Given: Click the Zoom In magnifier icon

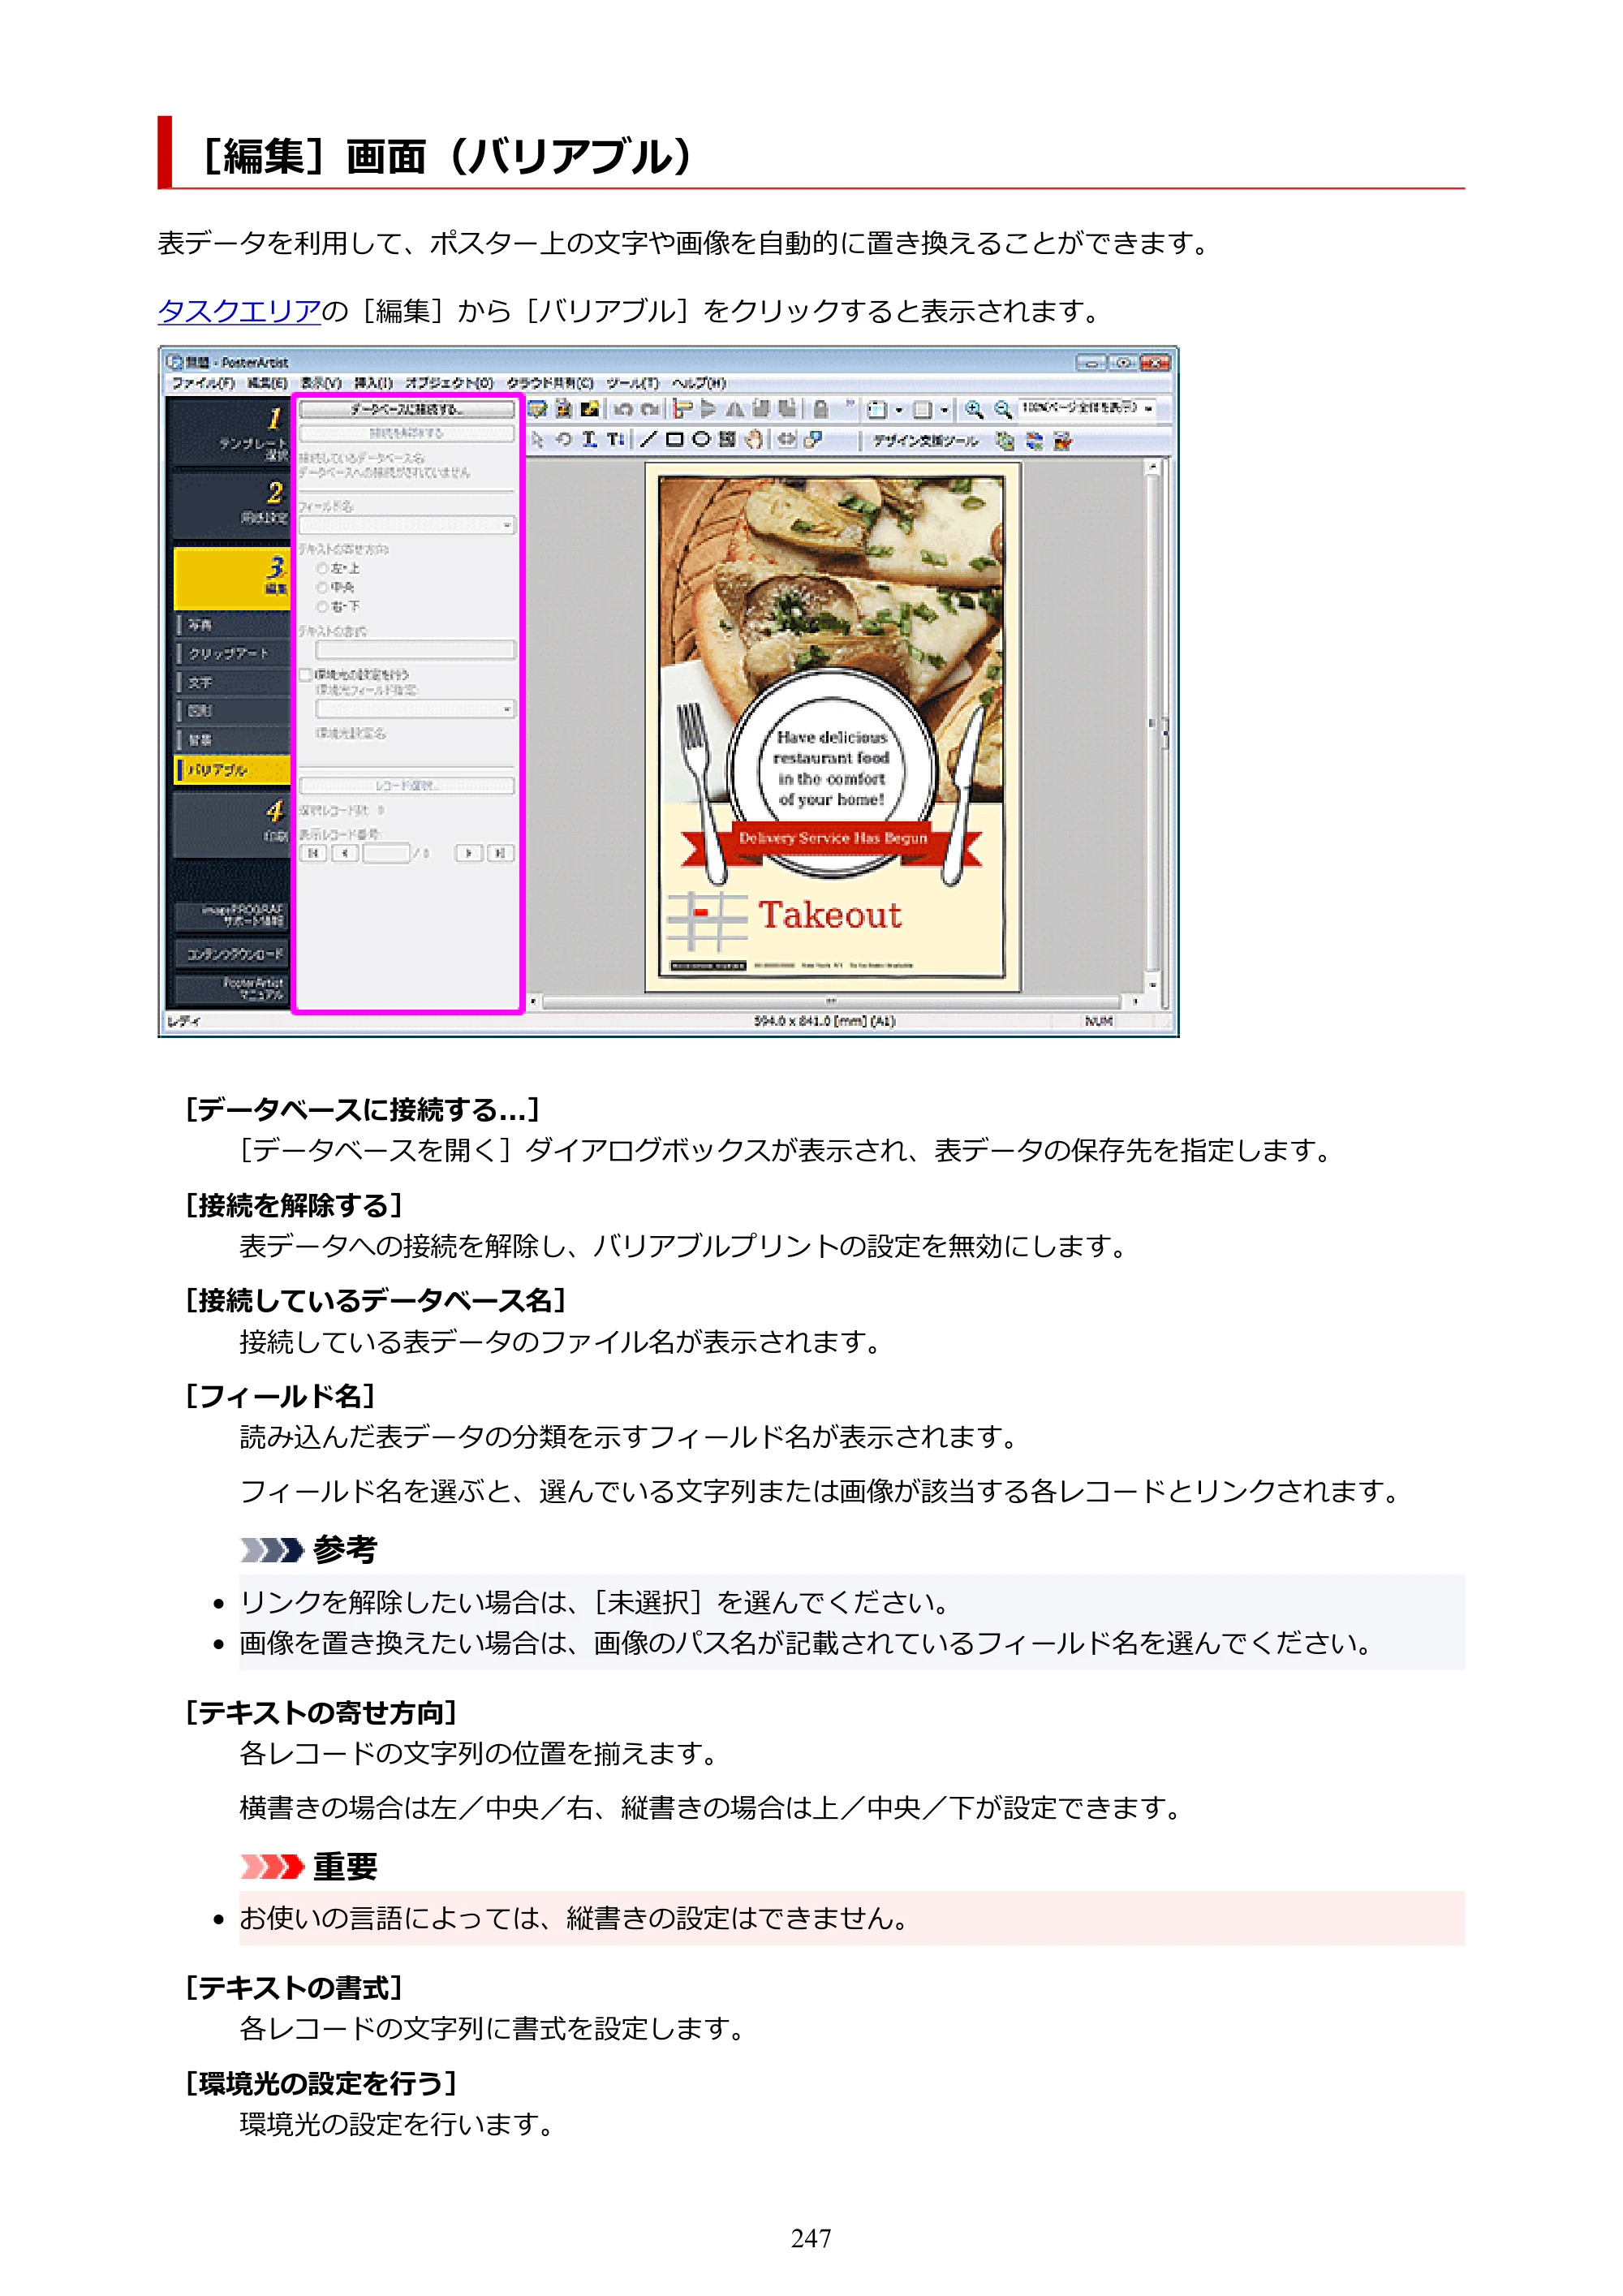Looking at the screenshot, I should [x=974, y=409].
